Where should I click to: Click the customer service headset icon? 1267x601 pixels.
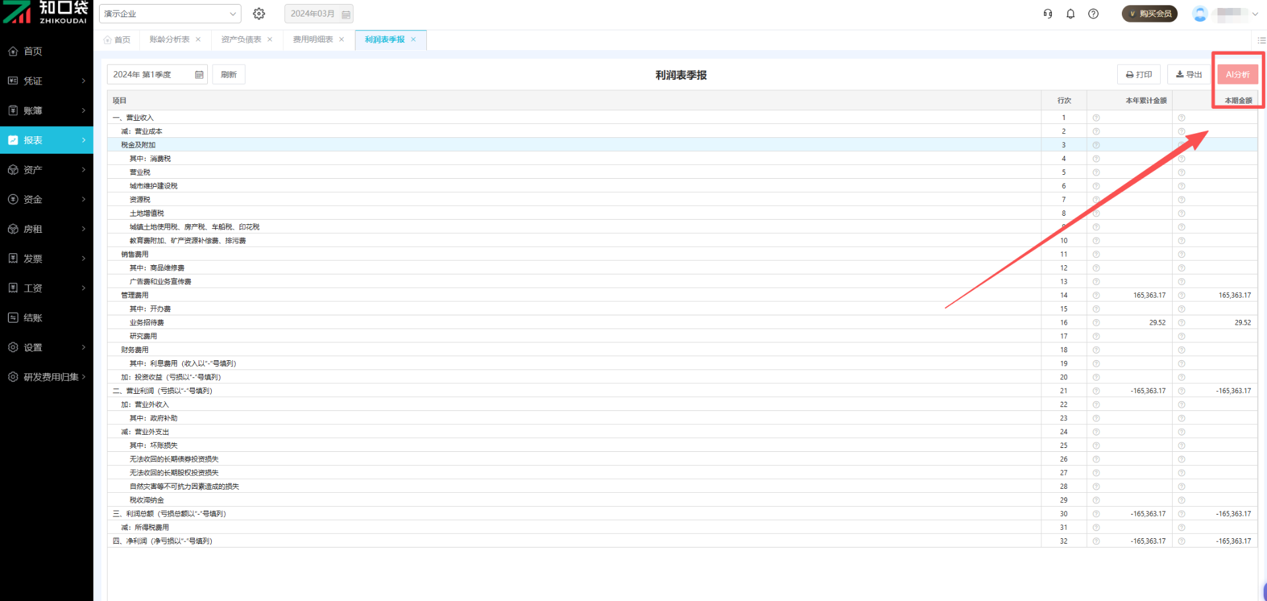(1048, 14)
